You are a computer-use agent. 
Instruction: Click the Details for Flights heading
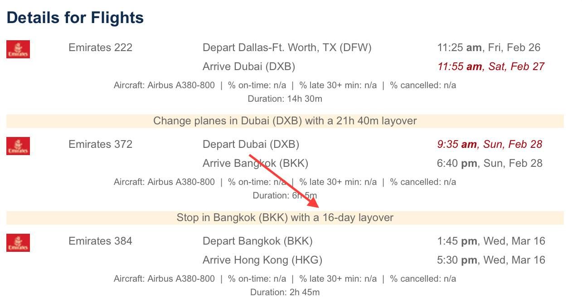[x=75, y=18]
